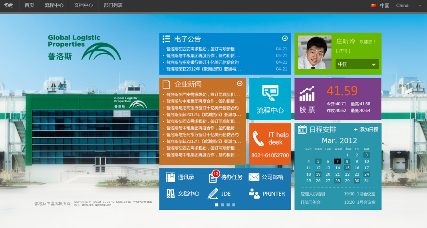Click the Global Logistic Properties logo
The height and width of the screenshot is (228, 427).
(85, 47)
